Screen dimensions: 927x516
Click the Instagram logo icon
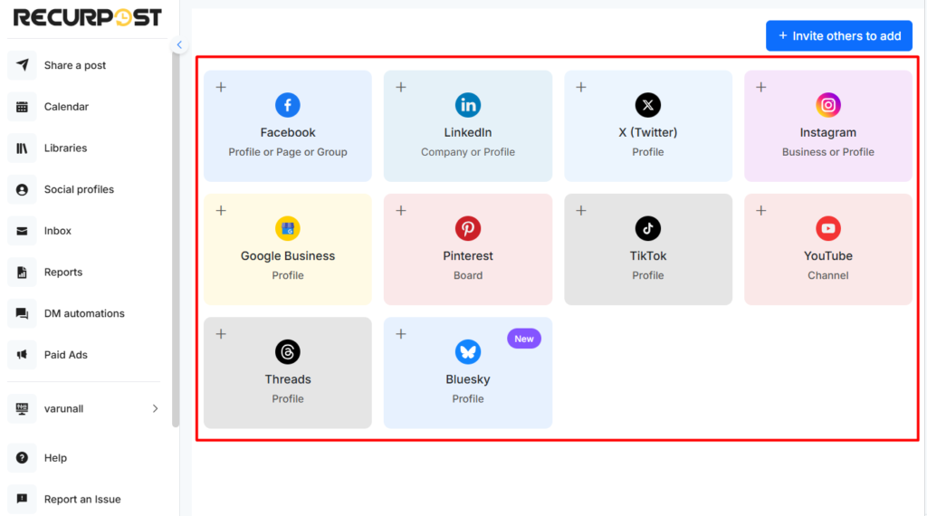828,105
